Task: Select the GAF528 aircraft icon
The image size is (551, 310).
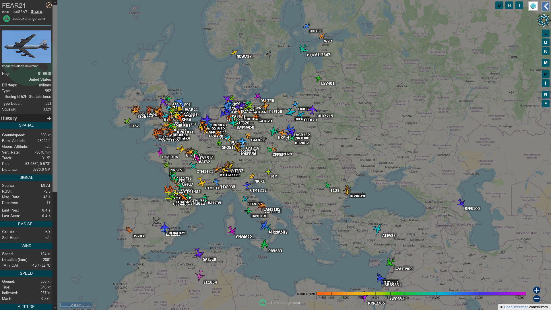Action: coord(199,253)
